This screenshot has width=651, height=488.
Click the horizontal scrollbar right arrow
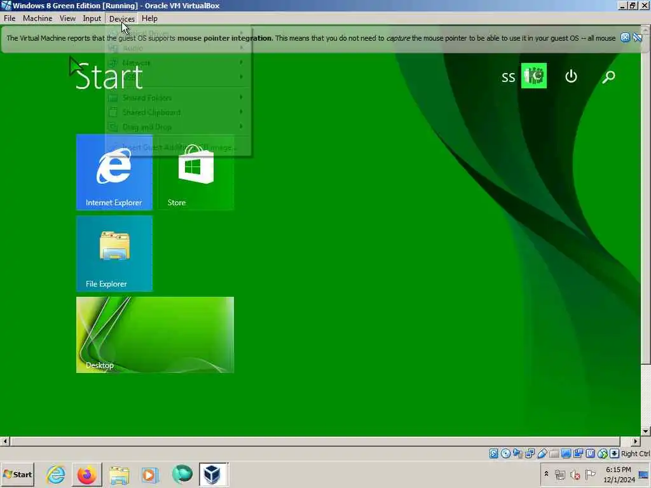pyautogui.click(x=635, y=441)
